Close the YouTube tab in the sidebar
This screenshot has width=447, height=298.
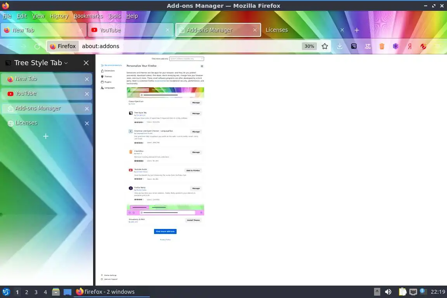pos(87,94)
